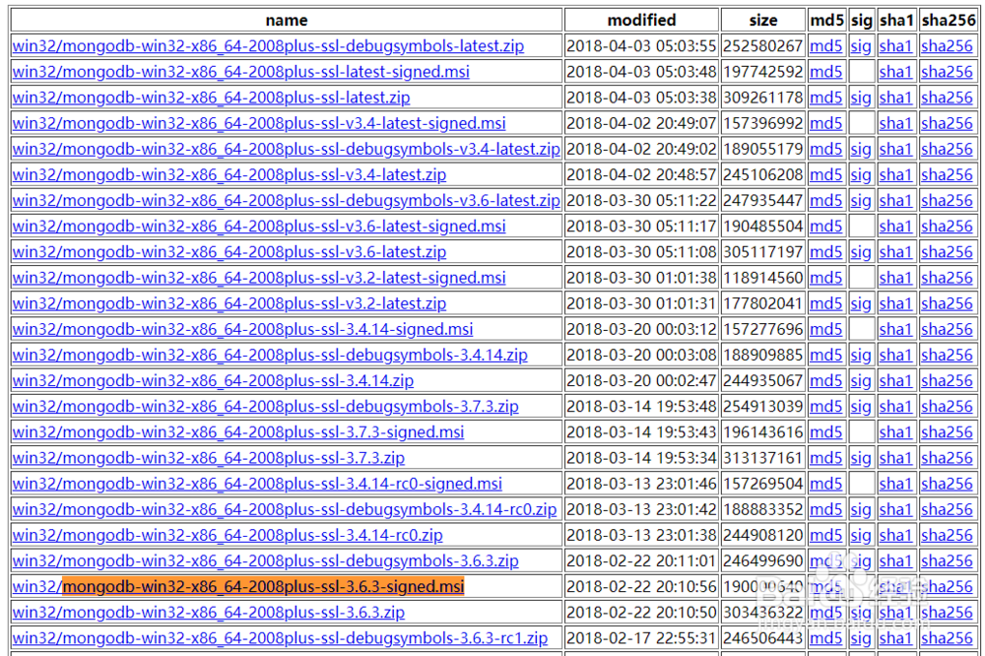Download highlighted ssl-3.6.3-signed.msi file
Viewport: 985px width, 656px height.
238,587
